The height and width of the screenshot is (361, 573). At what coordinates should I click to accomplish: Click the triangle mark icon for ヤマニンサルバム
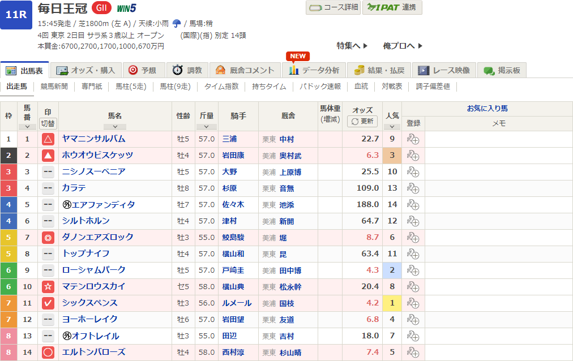click(x=48, y=139)
